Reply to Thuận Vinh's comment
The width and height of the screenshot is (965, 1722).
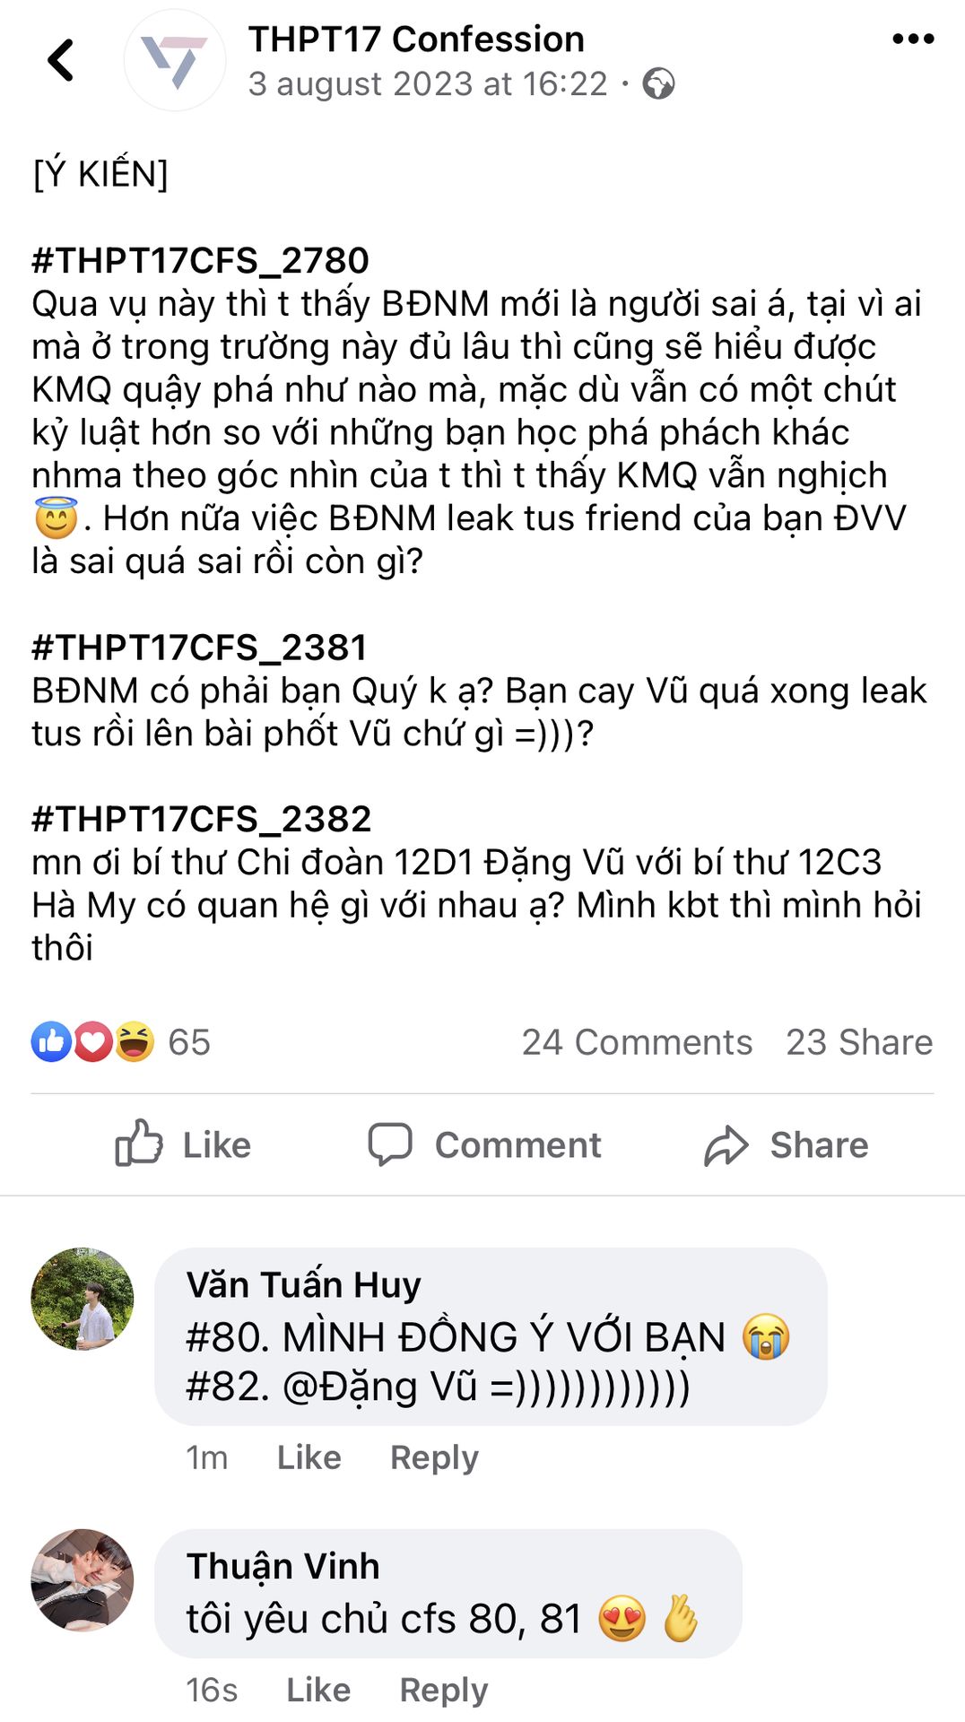[x=443, y=1690]
